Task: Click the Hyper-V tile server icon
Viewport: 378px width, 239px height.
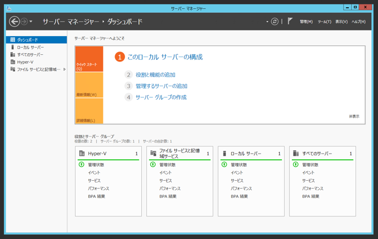Action: (82, 154)
